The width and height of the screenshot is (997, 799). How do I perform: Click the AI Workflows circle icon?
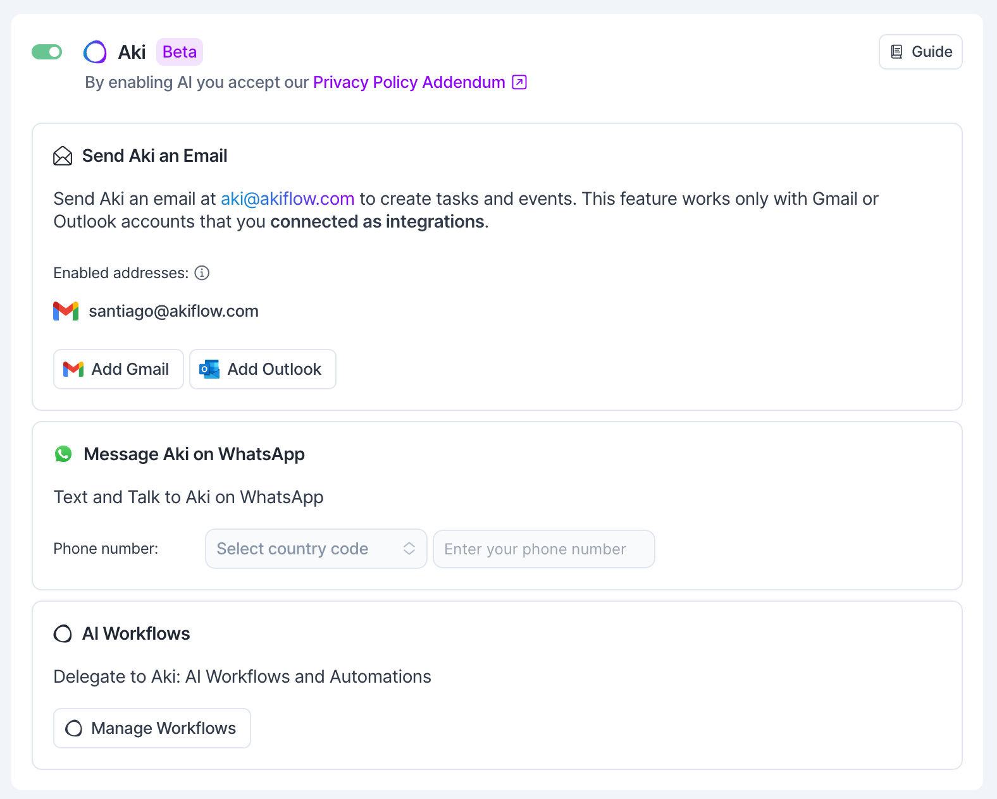coord(63,633)
